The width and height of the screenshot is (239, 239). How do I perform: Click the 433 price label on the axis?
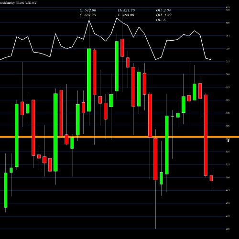tap(228, 216)
